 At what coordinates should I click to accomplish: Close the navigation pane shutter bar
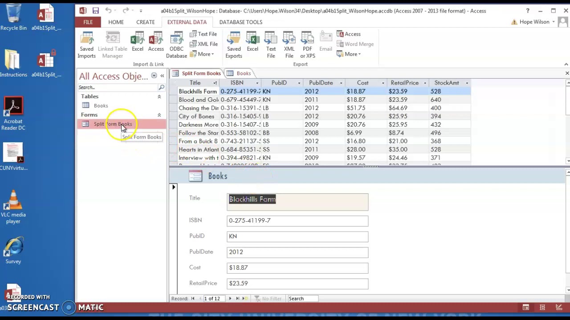tap(162, 76)
